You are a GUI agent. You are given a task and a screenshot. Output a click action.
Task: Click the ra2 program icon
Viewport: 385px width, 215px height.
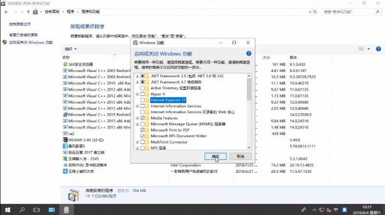65,133
